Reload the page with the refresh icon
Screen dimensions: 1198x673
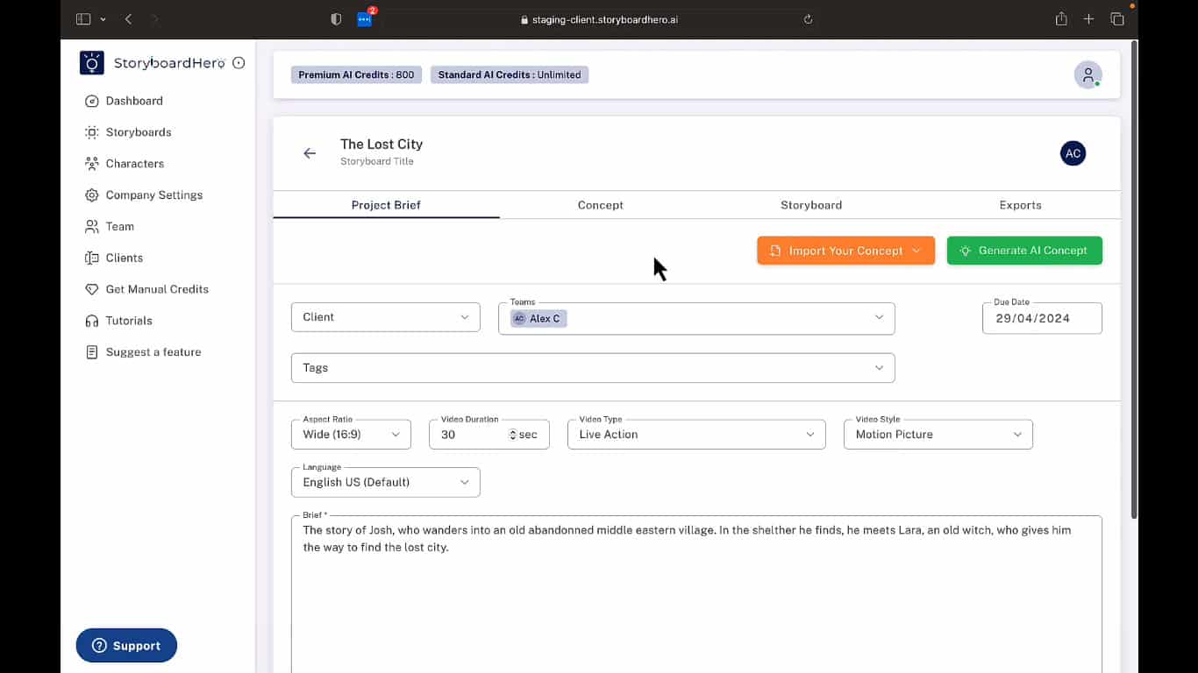(x=808, y=19)
